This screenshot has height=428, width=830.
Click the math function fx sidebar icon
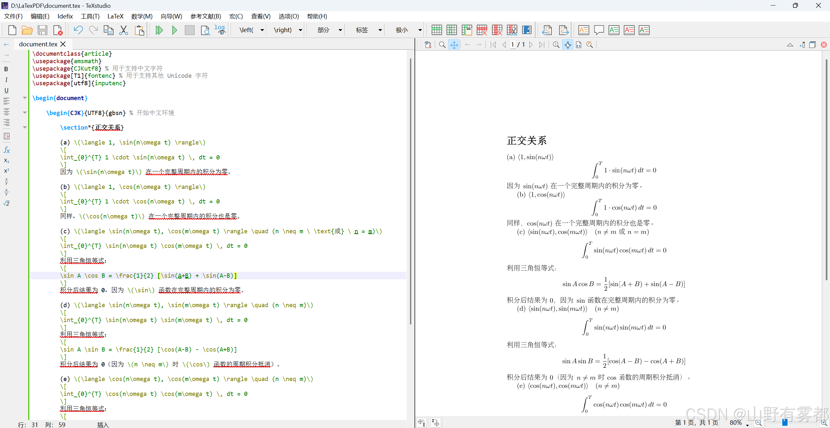pos(6,150)
